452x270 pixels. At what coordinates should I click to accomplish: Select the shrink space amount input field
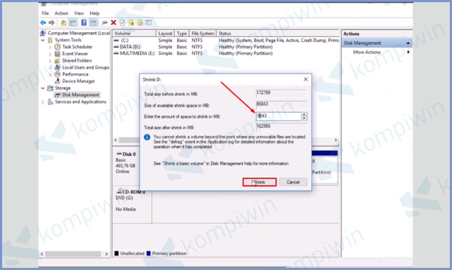pos(278,116)
